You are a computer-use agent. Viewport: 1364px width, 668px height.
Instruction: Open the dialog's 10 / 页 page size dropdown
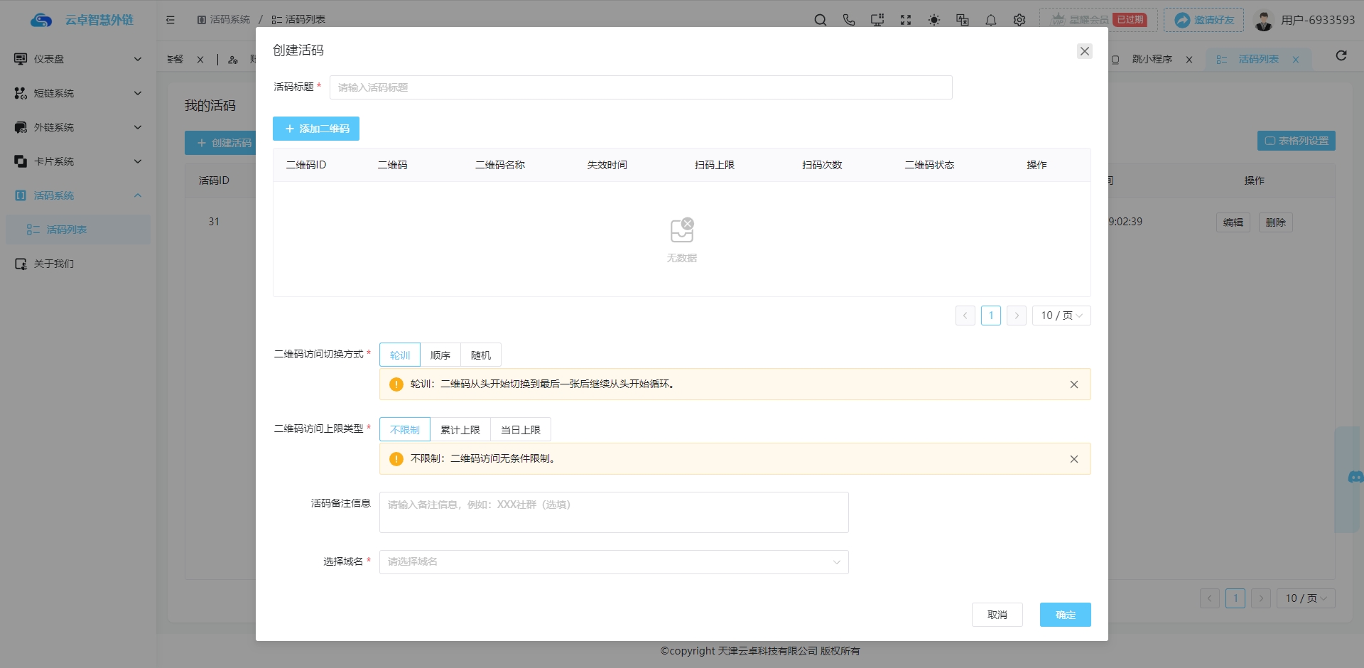coord(1061,316)
